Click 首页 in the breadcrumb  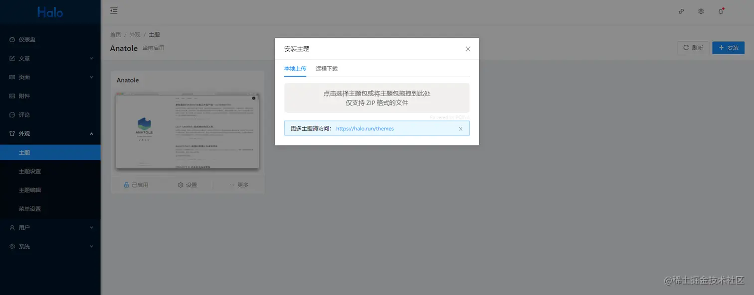coord(115,34)
